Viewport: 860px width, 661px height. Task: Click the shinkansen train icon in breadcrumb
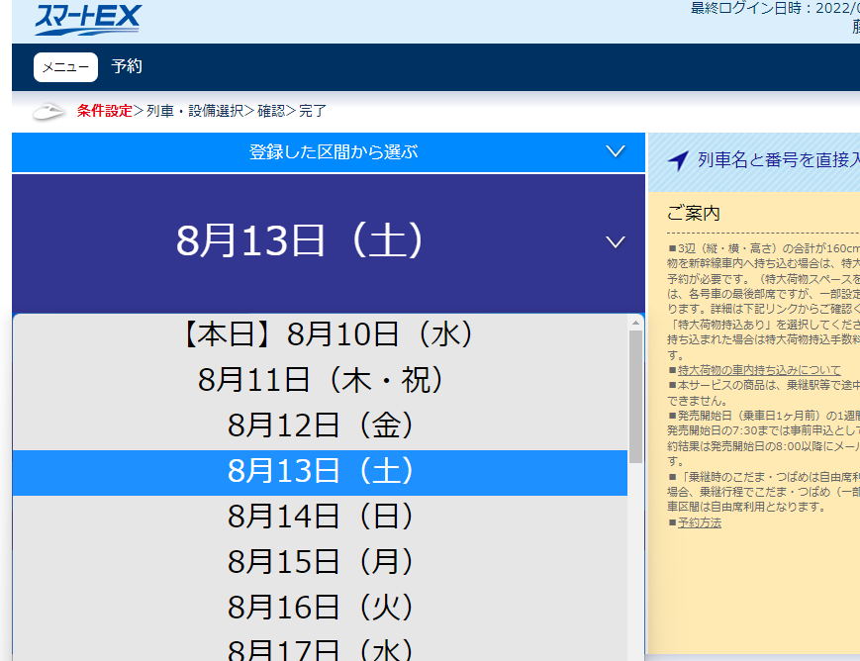pyautogui.click(x=48, y=112)
